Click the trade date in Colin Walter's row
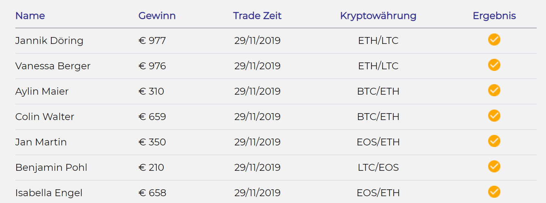The height and width of the screenshot is (203, 546). pos(257,117)
